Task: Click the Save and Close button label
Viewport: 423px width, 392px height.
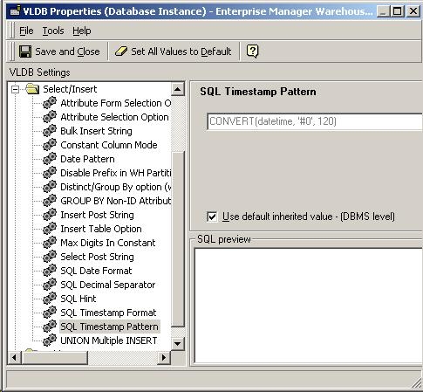Action: tap(67, 52)
